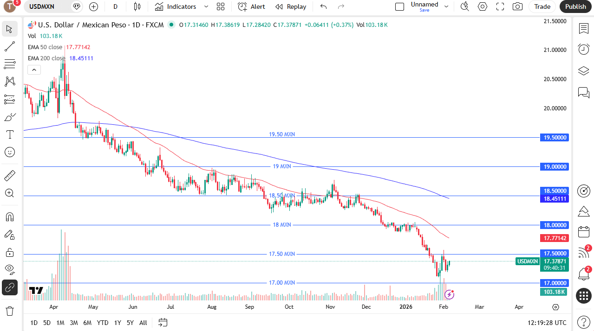Expand the layout management dropdown arrow

tap(446, 6)
